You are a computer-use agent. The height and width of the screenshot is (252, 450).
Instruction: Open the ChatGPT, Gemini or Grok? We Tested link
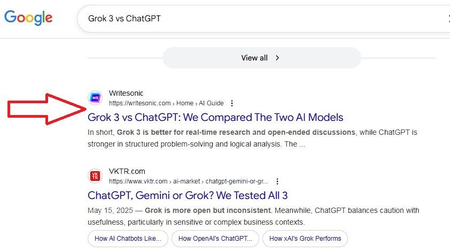click(188, 195)
